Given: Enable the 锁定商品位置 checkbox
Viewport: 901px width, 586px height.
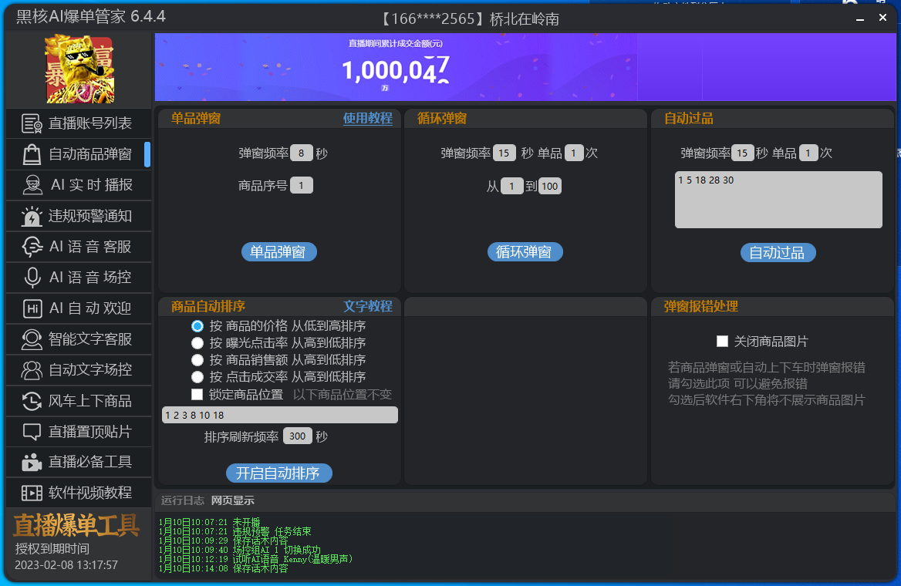Looking at the screenshot, I should pyautogui.click(x=197, y=394).
